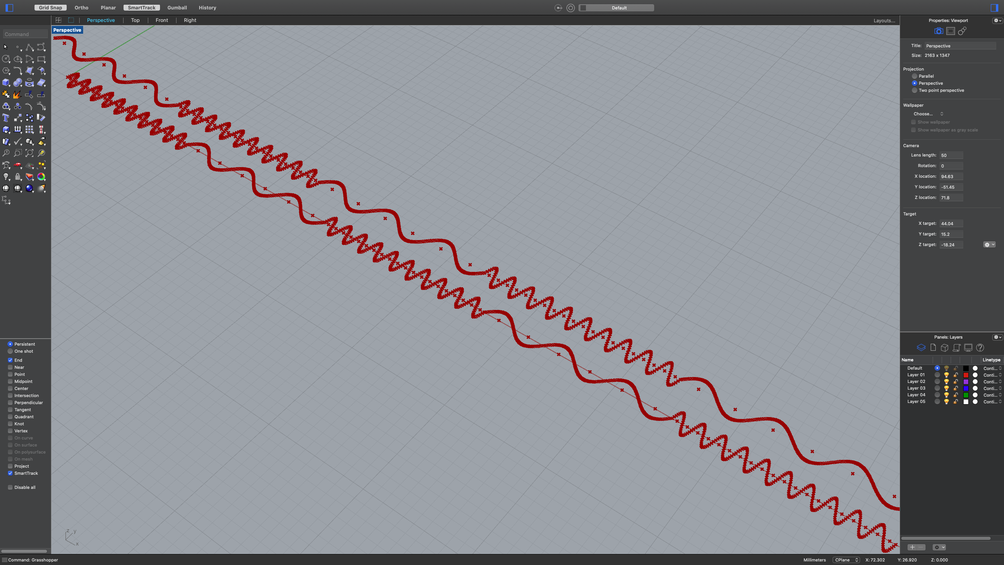Select the One shot radio option
This screenshot has height=565, width=1004.
[x=10, y=351]
